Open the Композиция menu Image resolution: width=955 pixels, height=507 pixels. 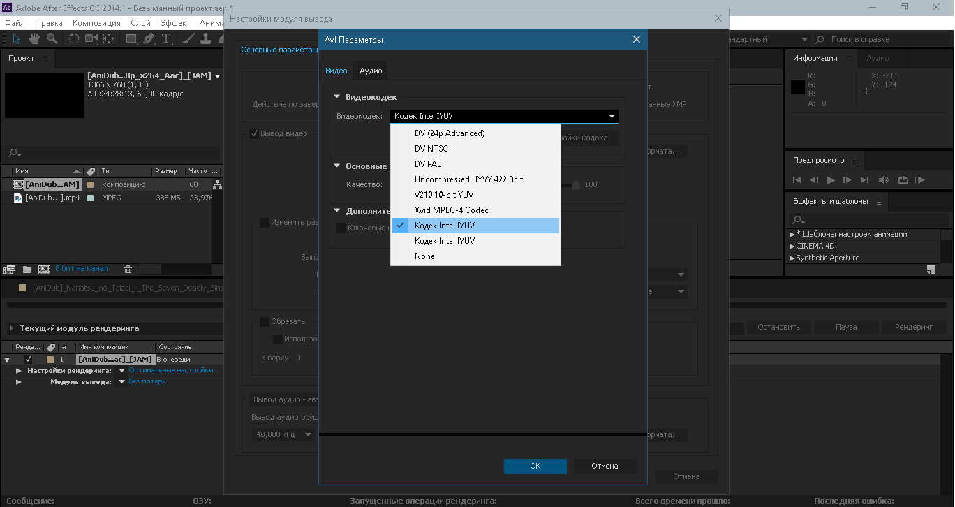click(x=96, y=23)
